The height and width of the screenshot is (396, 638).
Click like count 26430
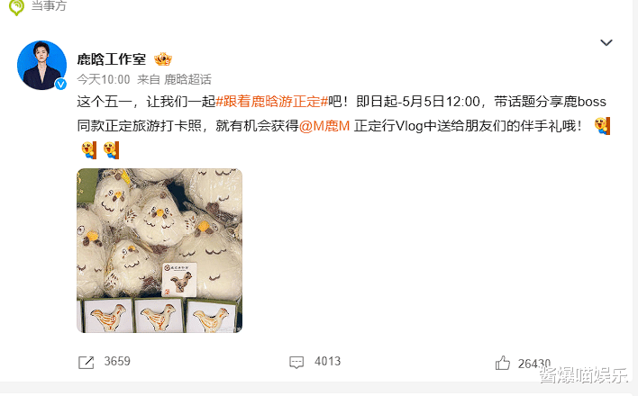click(534, 364)
